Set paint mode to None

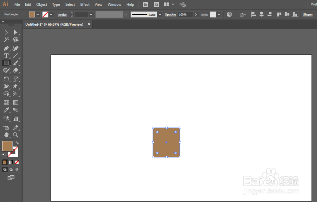[17, 162]
